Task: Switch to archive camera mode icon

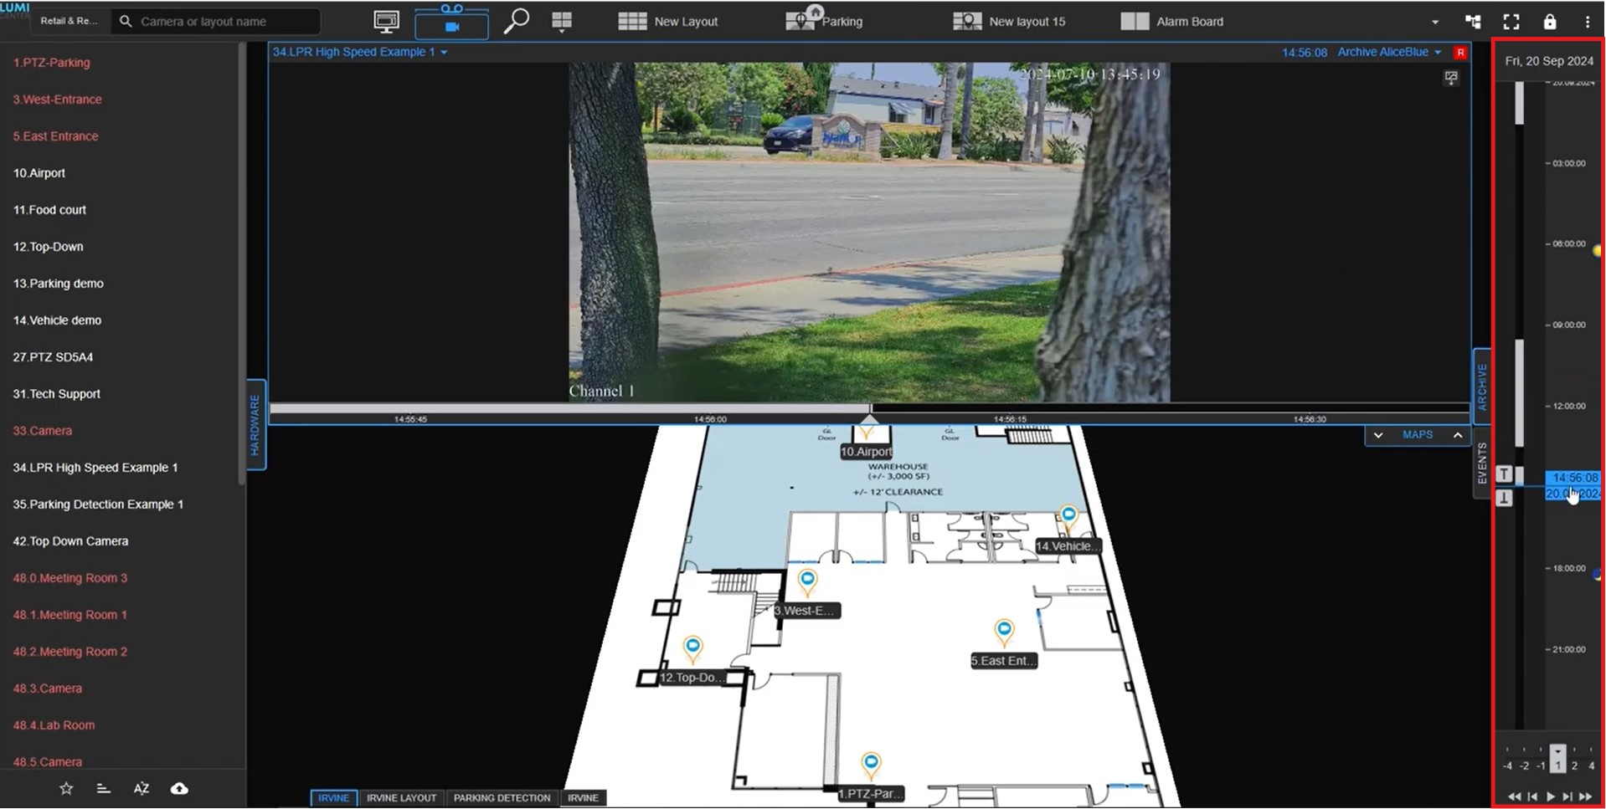Action: pos(451,23)
